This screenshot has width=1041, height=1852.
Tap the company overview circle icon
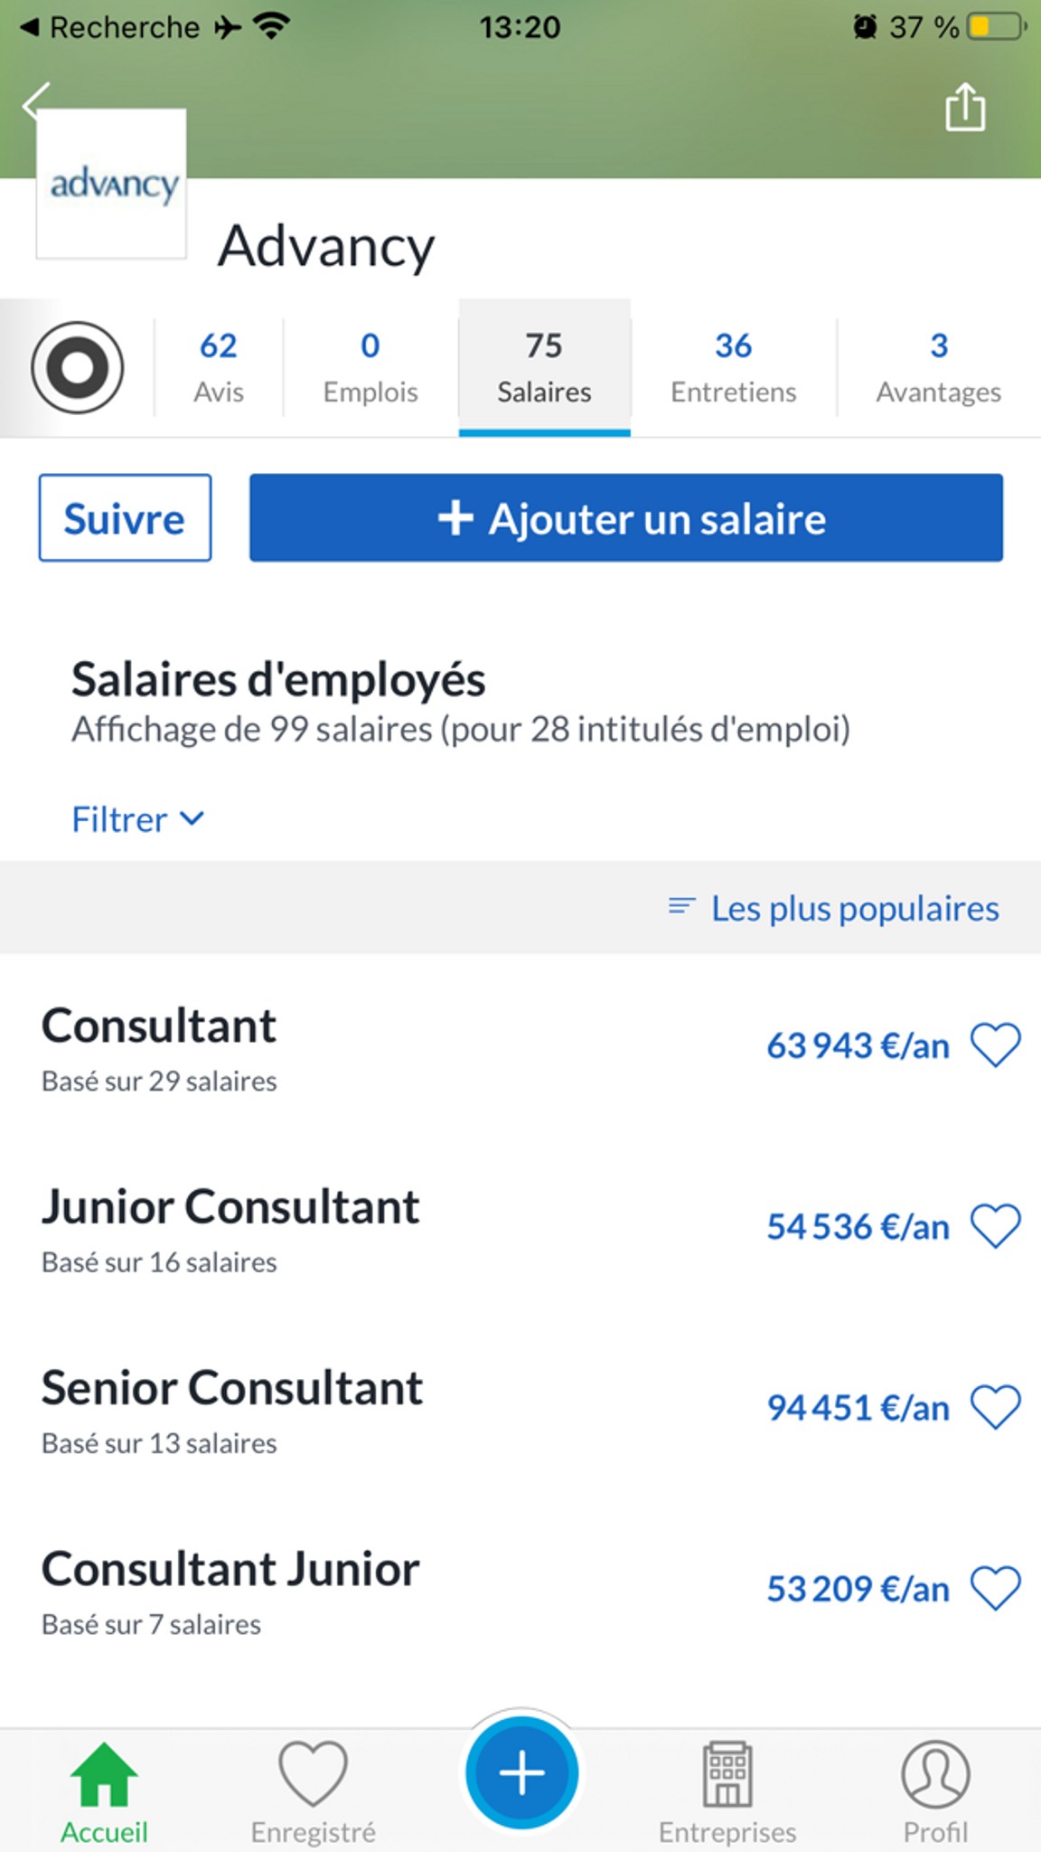click(x=78, y=367)
